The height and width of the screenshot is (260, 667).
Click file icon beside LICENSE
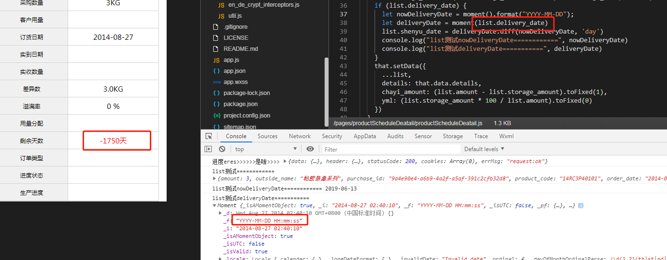pyautogui.click(x=216, y=38)
